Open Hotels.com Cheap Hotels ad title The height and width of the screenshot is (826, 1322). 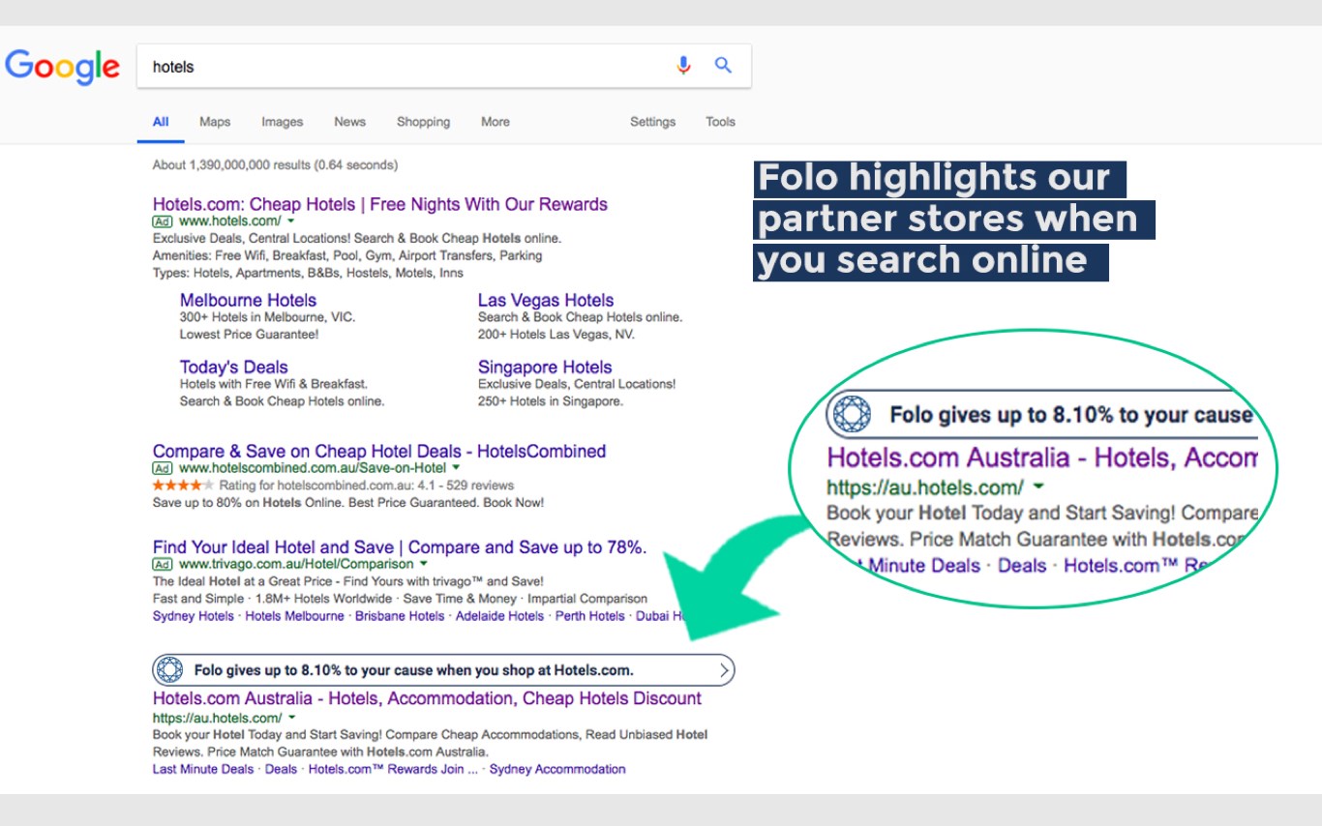click(x=380, y=204)
